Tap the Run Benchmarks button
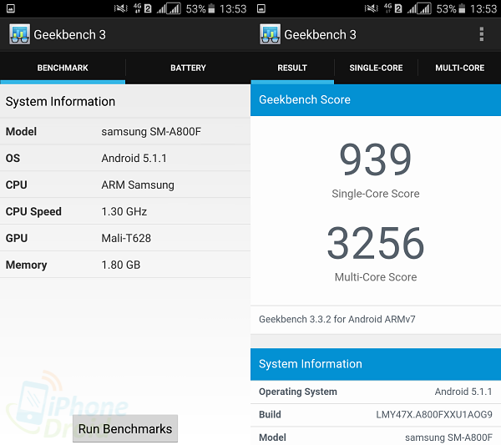 [125, 428]
